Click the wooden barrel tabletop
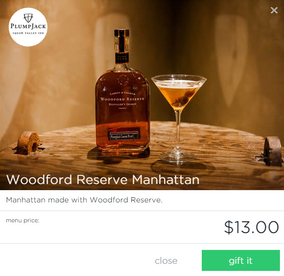 141,159
